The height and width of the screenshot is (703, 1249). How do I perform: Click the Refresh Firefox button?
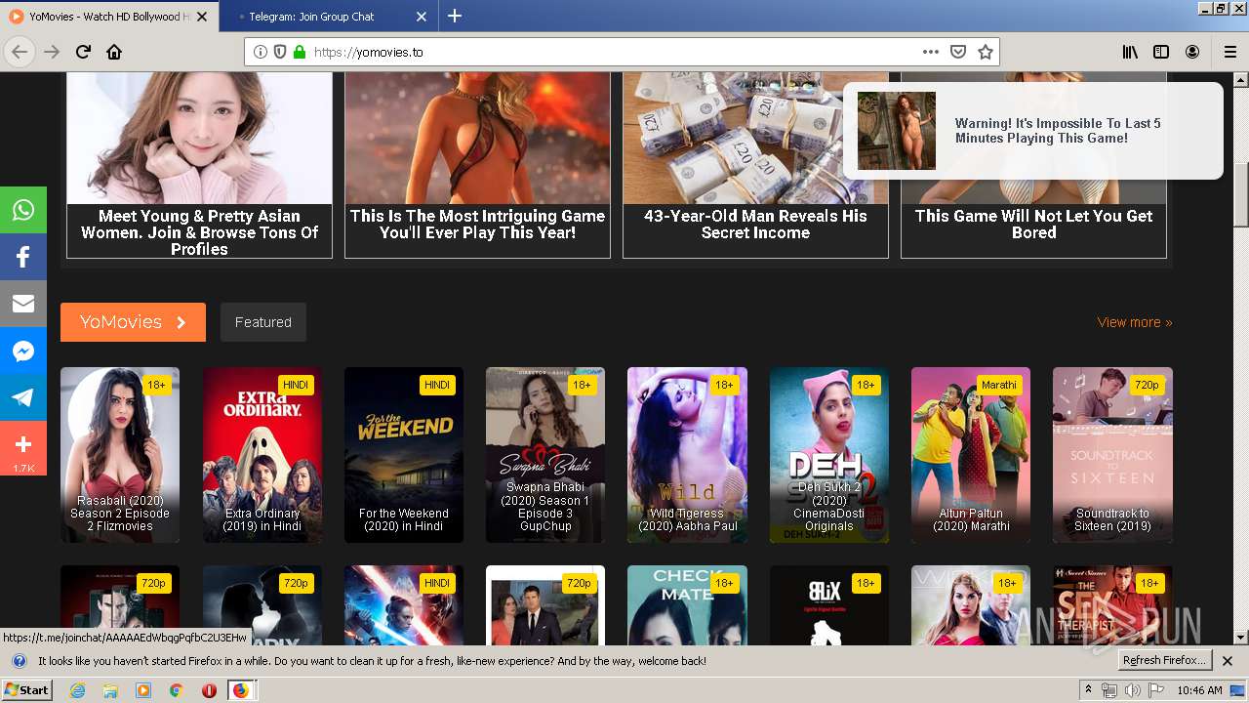pos(1165,661)
